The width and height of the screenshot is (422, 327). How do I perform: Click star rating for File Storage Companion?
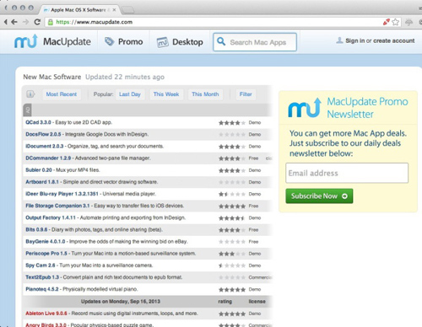click(x=232, y=206)
